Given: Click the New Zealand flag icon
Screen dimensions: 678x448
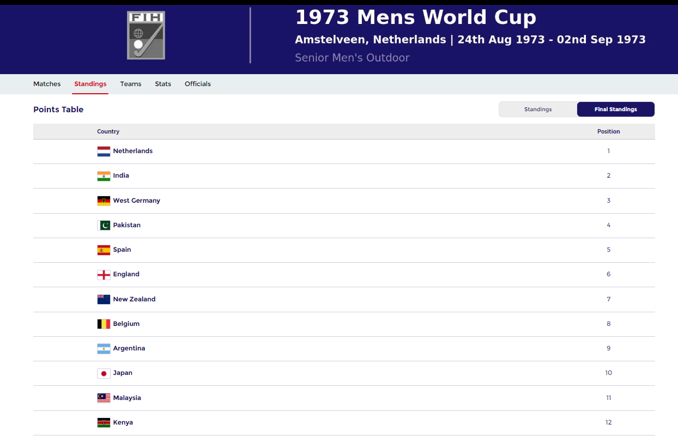Looking at the screenshot, I should tap(104, 299).
